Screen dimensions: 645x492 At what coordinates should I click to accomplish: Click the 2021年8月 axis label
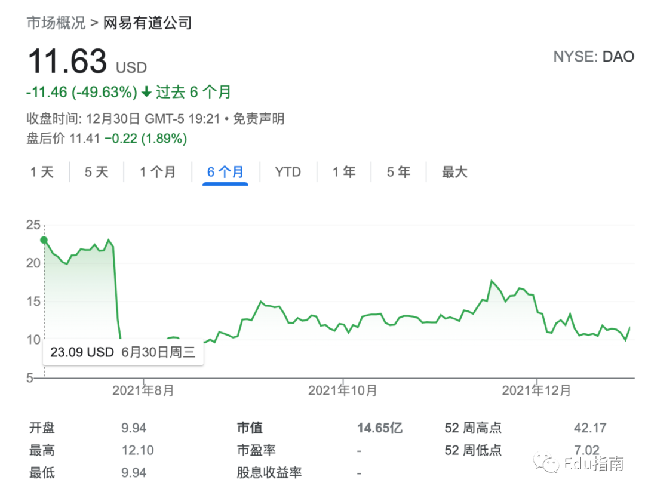(x=143, y=390)
